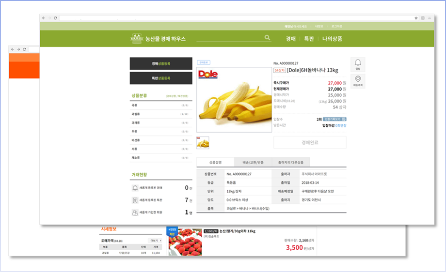
Task: Click the 54상자 red badge
Action: (x=280, y=70)
